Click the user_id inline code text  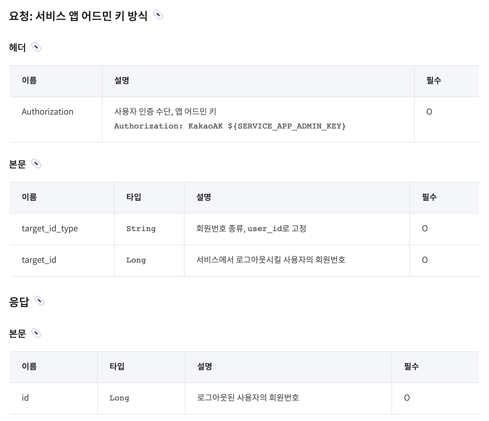pyautogui.click(x=264, y=229)
